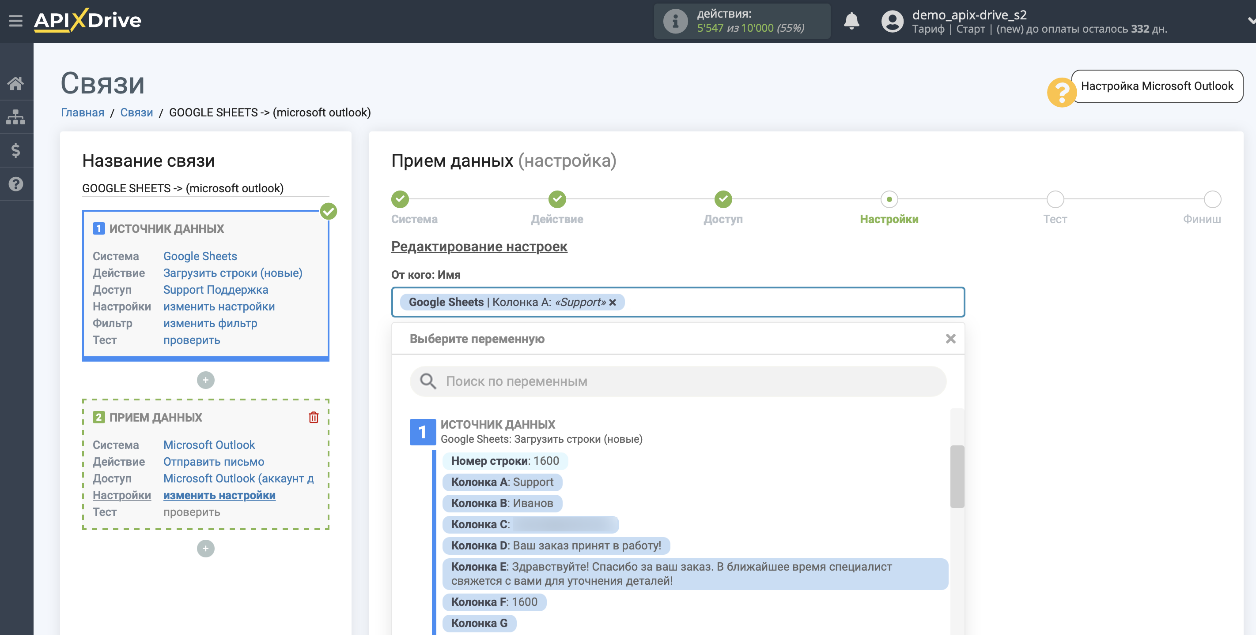The width and height of the screenshot is (1256, 635).
Task: Click source проверить test link
Action: tap(192, 340)
